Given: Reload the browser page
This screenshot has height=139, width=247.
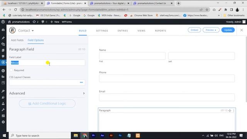Looking at the screenshot, I should (x=15, y=10).
